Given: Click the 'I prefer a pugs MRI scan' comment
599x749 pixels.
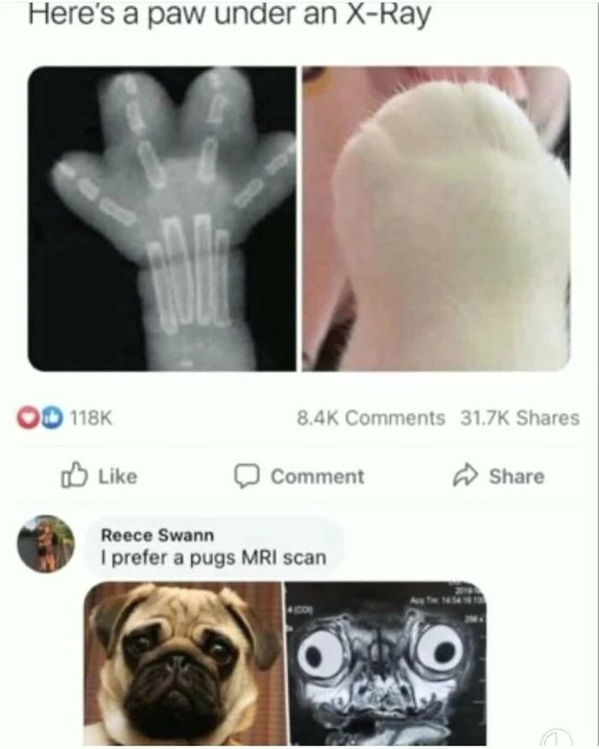Looking at the screenshot, I should [214, 557].
